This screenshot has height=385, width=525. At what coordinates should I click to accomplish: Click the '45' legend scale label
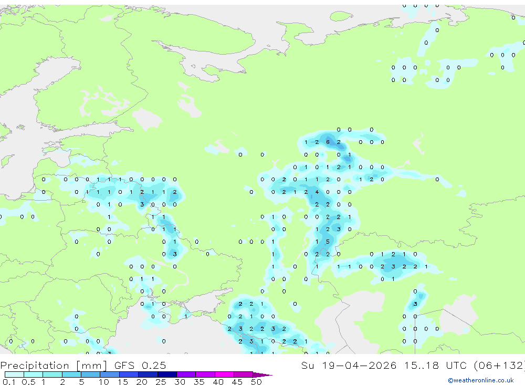pyautogui.click(x=237, y=382)
